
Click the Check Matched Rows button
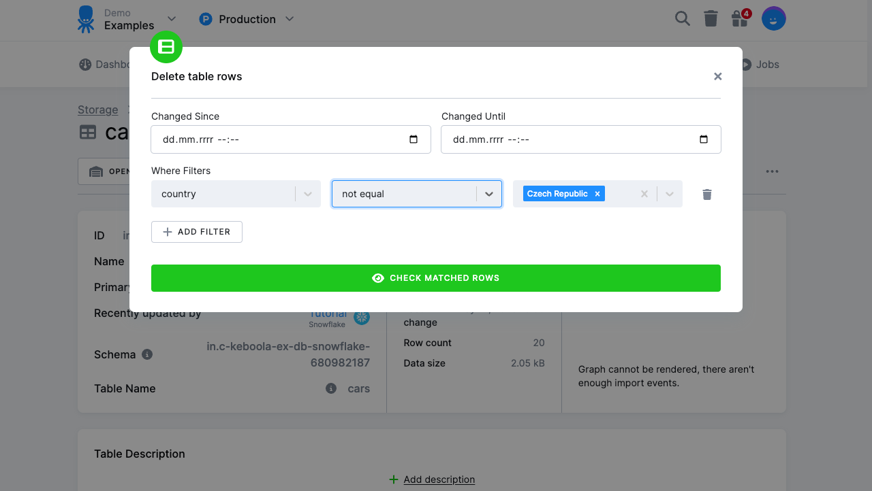(x=435, y=277)
